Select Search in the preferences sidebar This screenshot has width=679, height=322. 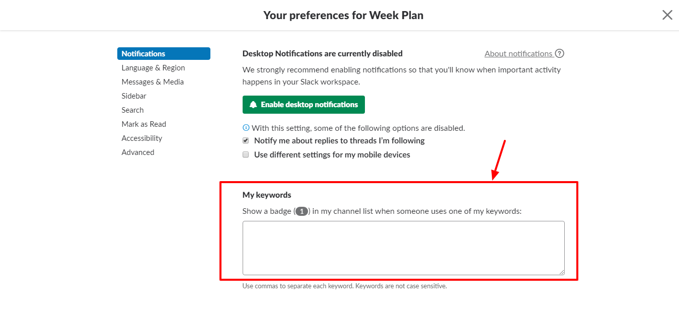coord(132,110)
